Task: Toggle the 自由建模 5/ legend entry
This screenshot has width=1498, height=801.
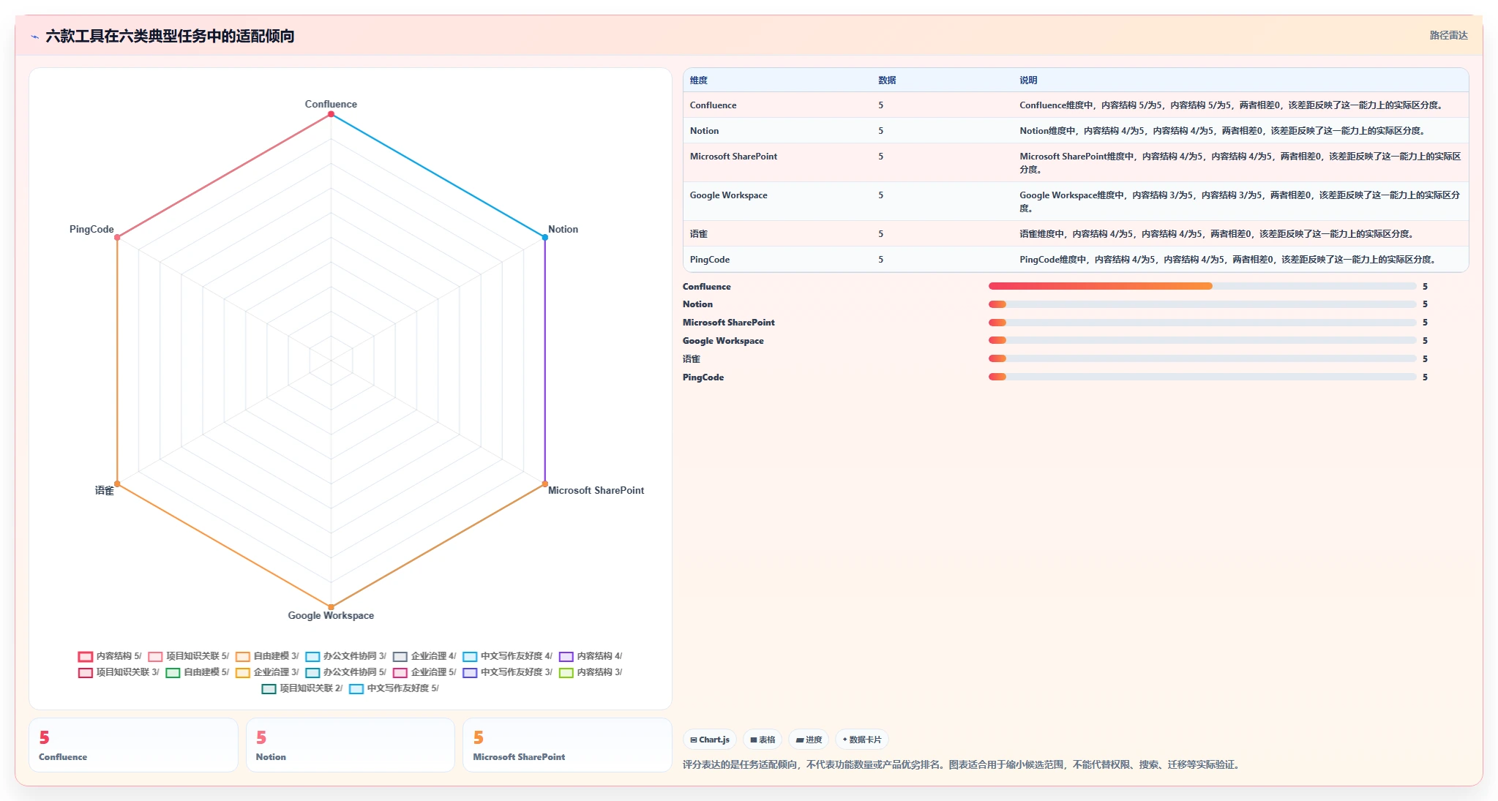Action: 198,672
